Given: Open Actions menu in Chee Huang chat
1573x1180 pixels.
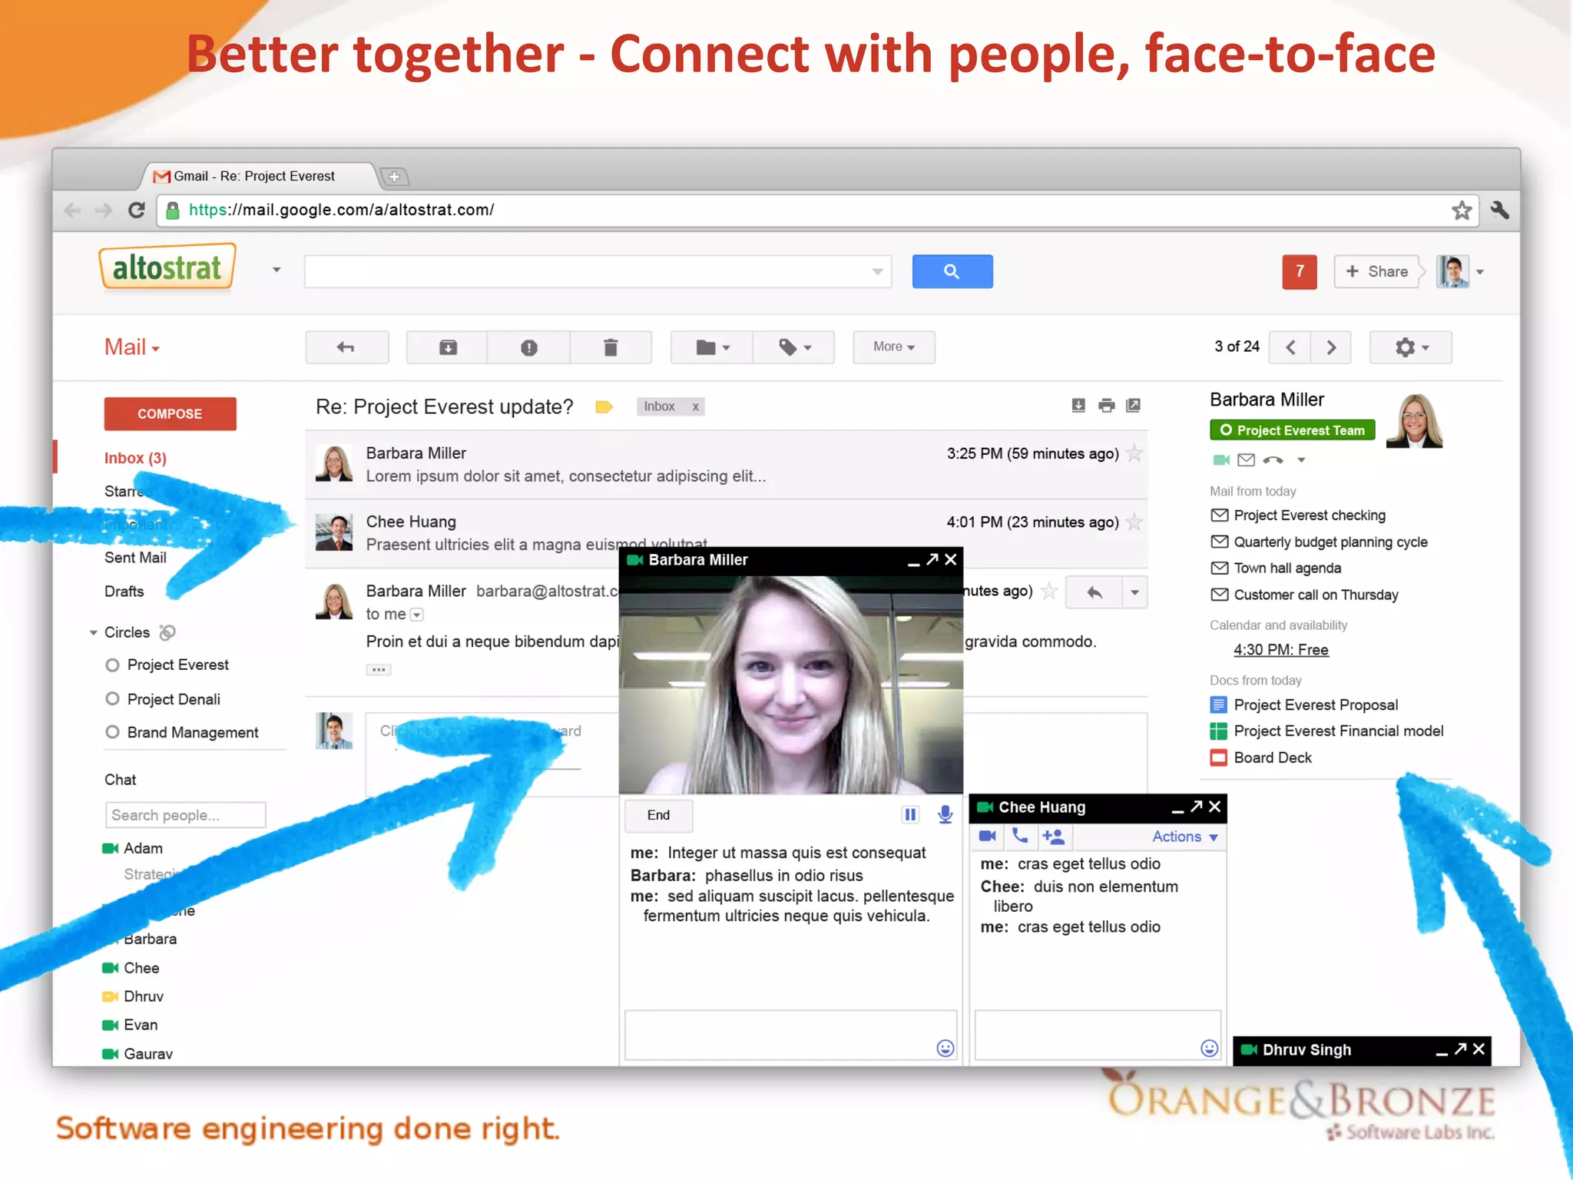Looking at the screenshot, I should tap(1184, 837).
